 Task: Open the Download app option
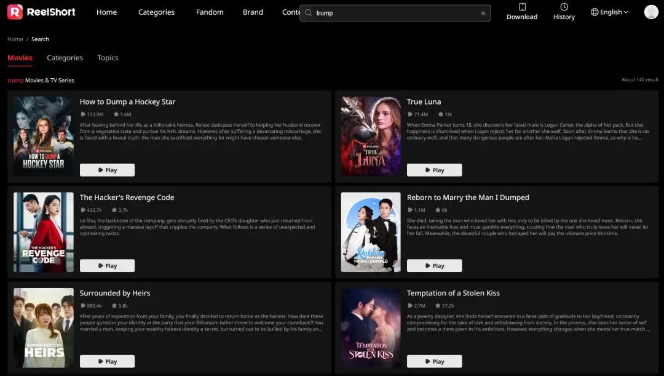(x=522, y=12)
